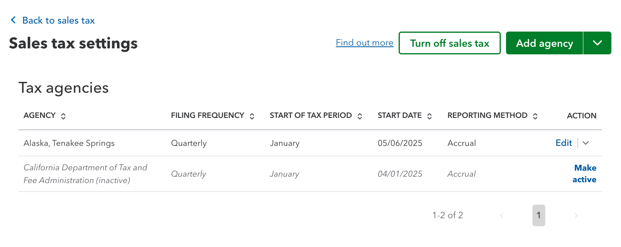Expand the Add agency dropdown arrow

(597, 43)
